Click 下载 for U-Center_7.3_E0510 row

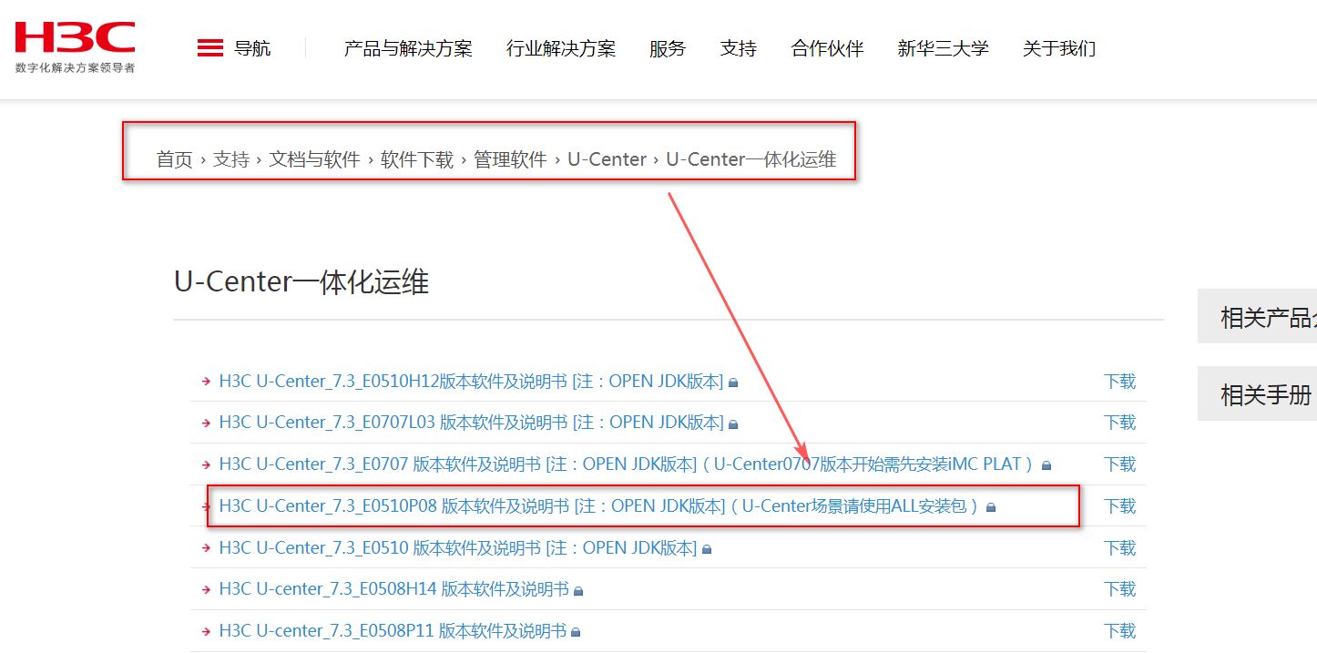(x=1120, y=548)
